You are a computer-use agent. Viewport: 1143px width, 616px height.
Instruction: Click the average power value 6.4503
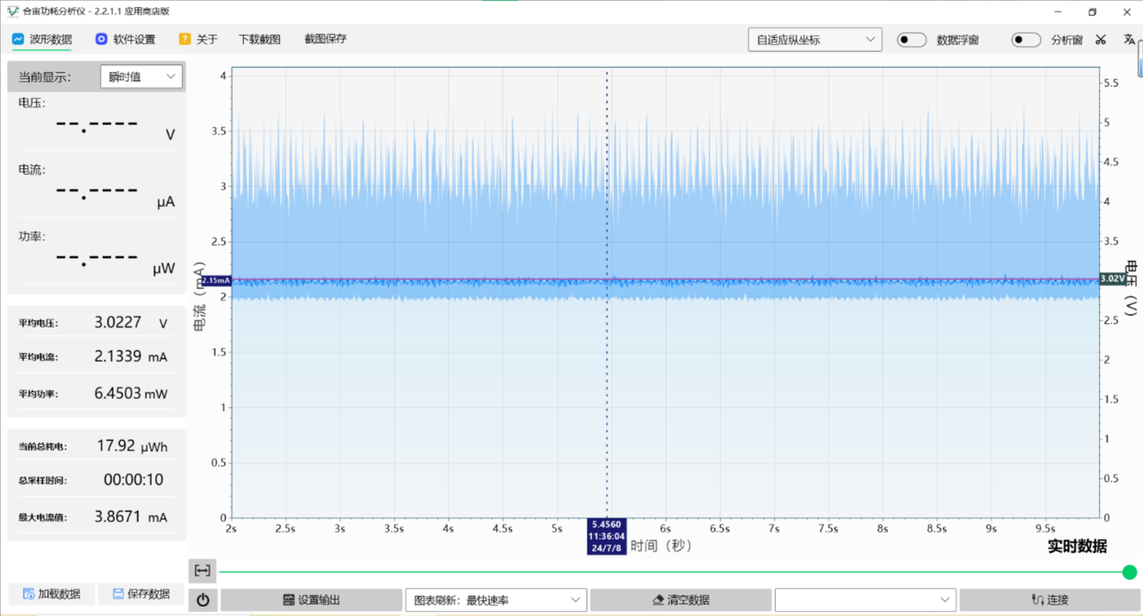click(x=118, y=393)
